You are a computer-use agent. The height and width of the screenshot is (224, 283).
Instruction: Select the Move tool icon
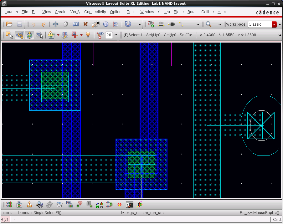(x=55, y=24)
